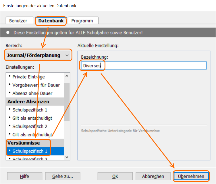Confirm the dialog with OK

(x=115, y=176)
